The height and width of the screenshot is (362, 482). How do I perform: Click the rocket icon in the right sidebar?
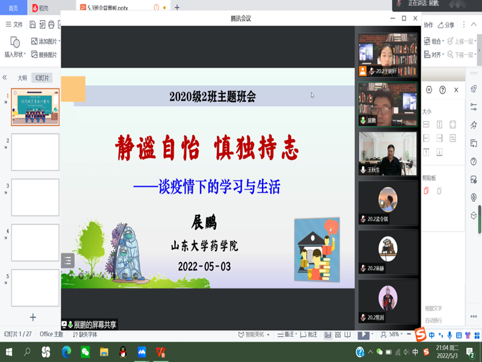click(474, 89)
